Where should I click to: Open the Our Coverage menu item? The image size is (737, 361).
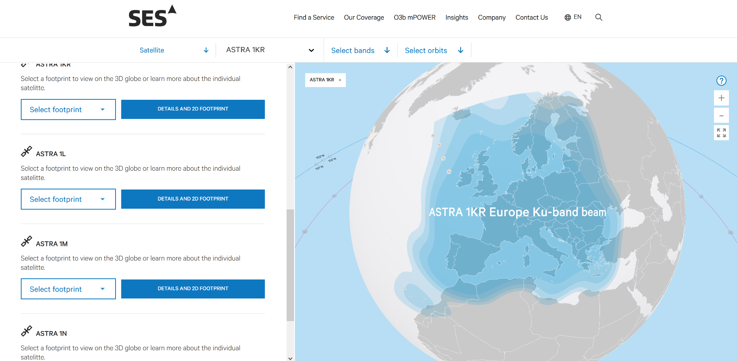[364, 17]
